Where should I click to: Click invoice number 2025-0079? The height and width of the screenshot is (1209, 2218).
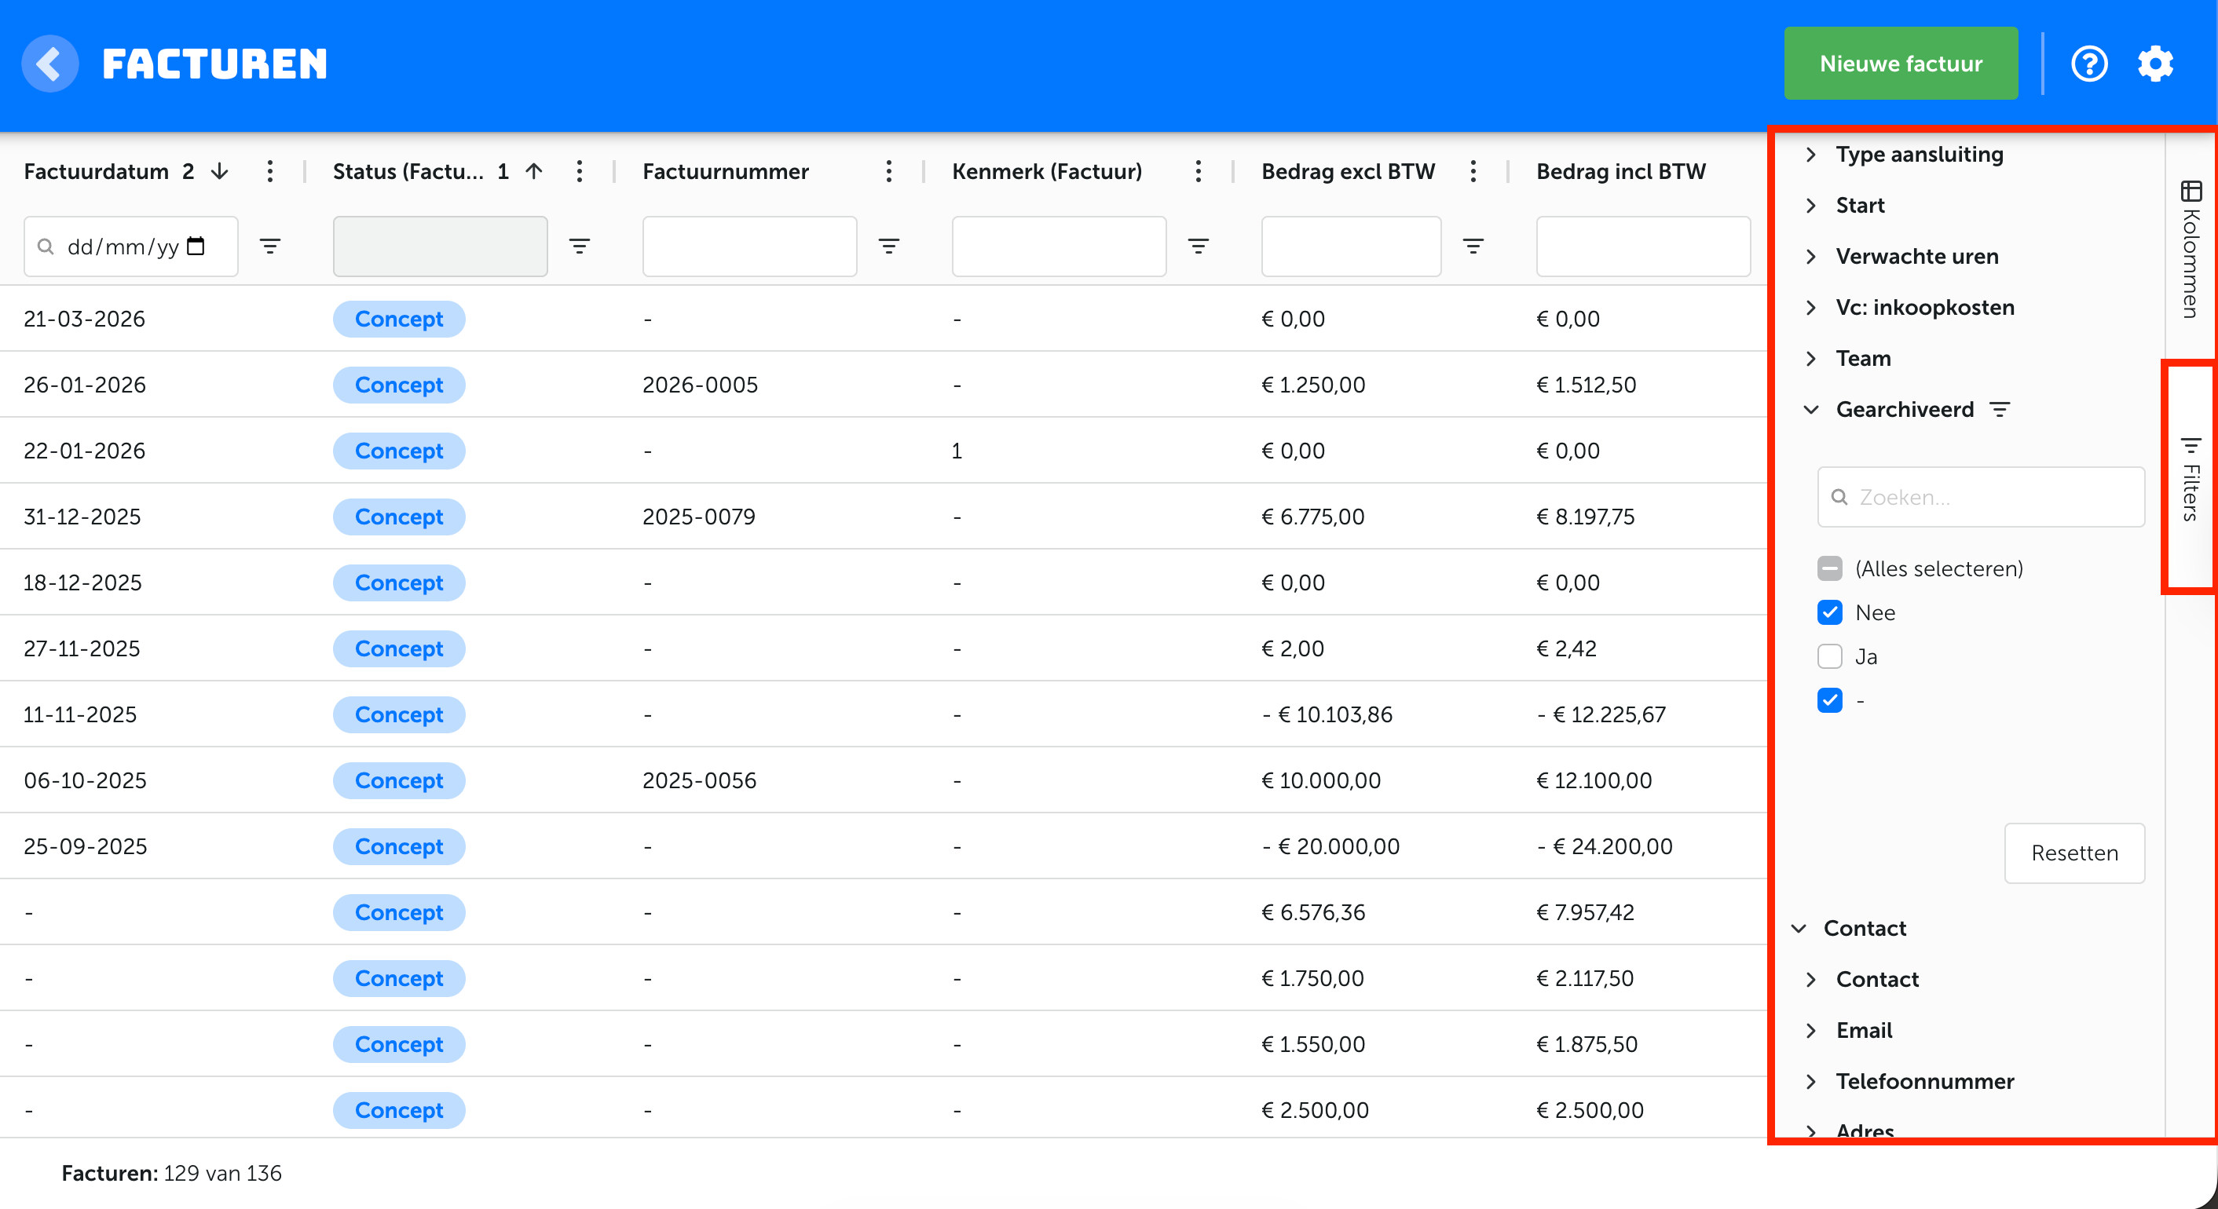tap(699, 517)
